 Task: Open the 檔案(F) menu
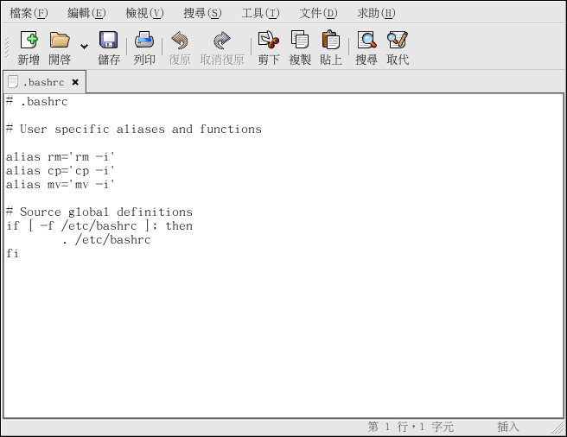pos(29,13)
